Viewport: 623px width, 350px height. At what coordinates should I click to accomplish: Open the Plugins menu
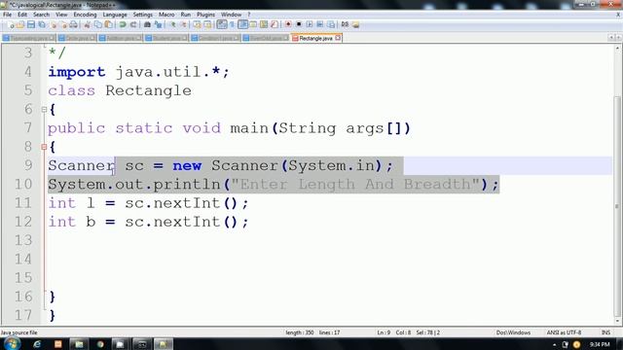pos(205,15)
